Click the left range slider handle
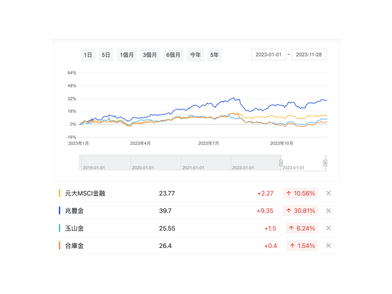The width and height of the screenshot is (392, 294). 281,163
